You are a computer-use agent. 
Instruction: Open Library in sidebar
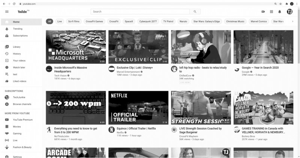(x=21, y=47)
